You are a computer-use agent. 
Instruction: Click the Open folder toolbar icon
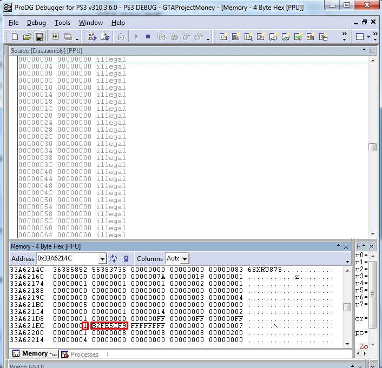point(27,37)
